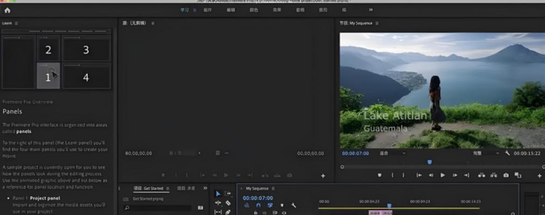Click the bin filter icon beside project search
This screenshot has height=215, width=545.
click(201, 207)
